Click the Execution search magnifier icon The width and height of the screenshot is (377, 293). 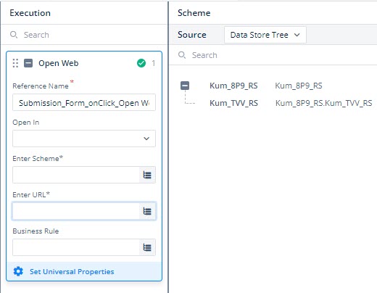(x=14, y=35)
